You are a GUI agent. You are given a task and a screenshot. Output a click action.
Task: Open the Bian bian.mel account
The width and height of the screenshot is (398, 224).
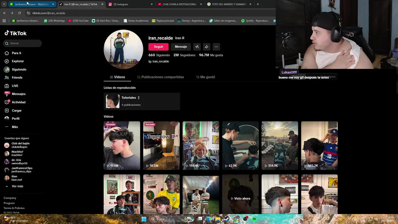13,178
